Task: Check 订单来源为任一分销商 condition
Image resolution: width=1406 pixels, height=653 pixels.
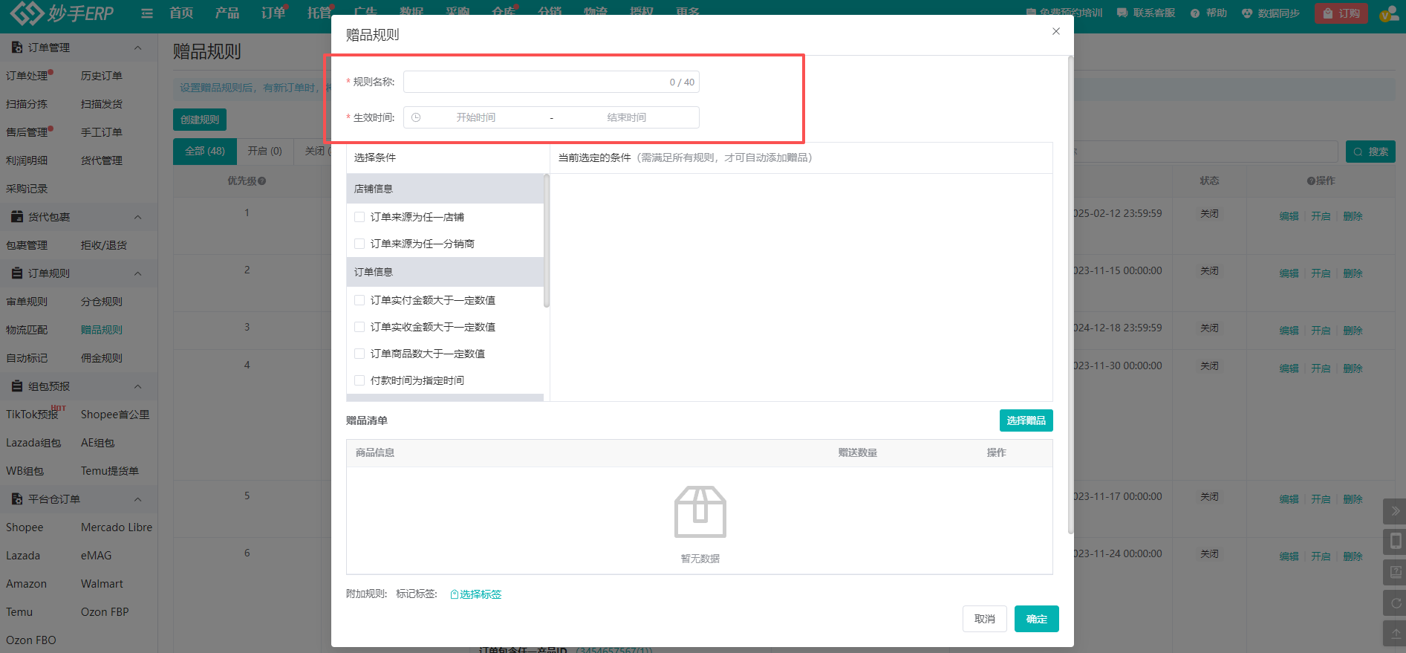Action: point(359,244)
